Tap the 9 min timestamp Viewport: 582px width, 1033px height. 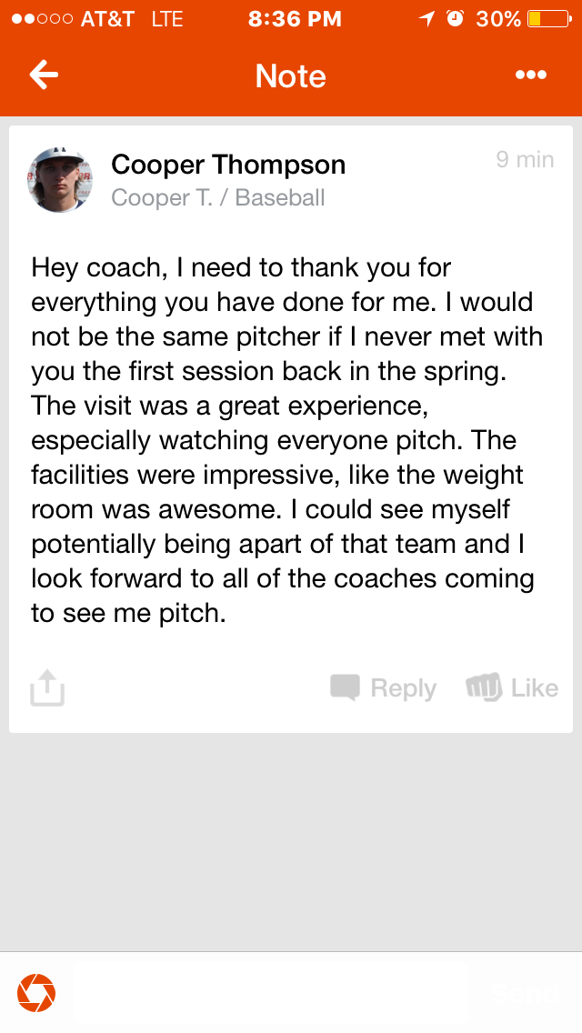(525, 160)
